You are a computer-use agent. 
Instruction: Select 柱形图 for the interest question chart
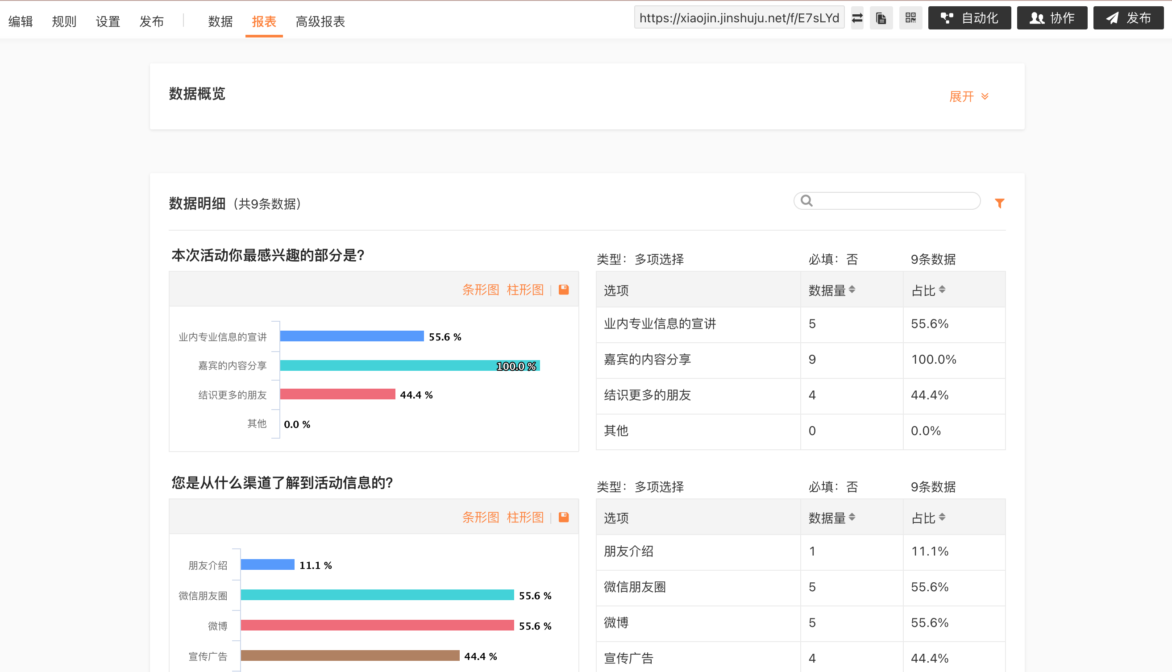click(525, 290)
